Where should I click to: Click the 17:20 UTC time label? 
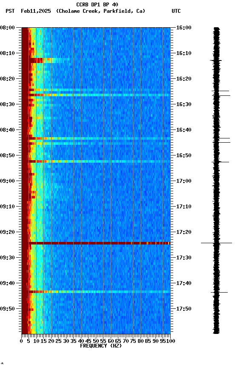point(184,233)
